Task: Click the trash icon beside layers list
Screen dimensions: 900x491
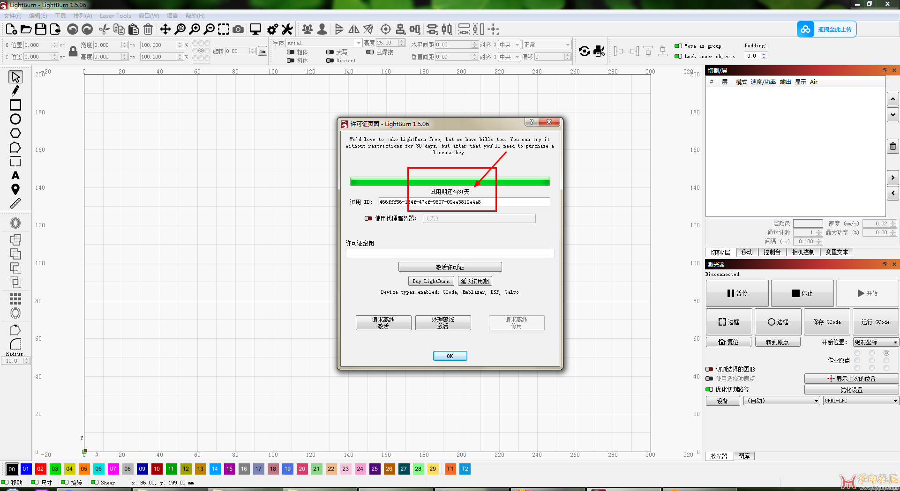Action: click(893, 147)
